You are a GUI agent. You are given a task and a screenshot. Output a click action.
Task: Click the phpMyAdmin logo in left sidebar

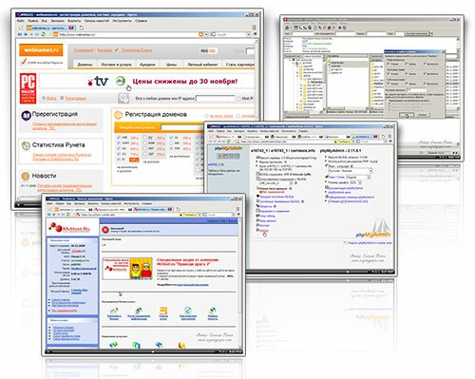tap(228, 148)
